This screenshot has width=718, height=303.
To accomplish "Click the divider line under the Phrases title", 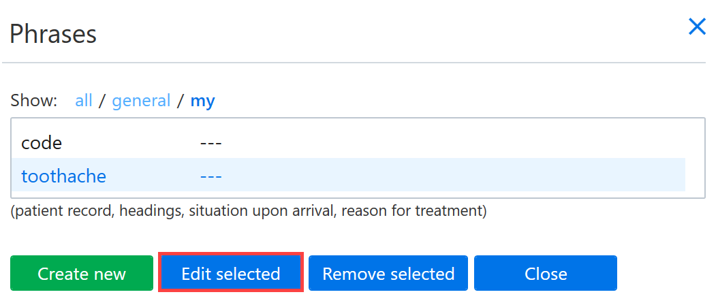I will coord(354,62).
